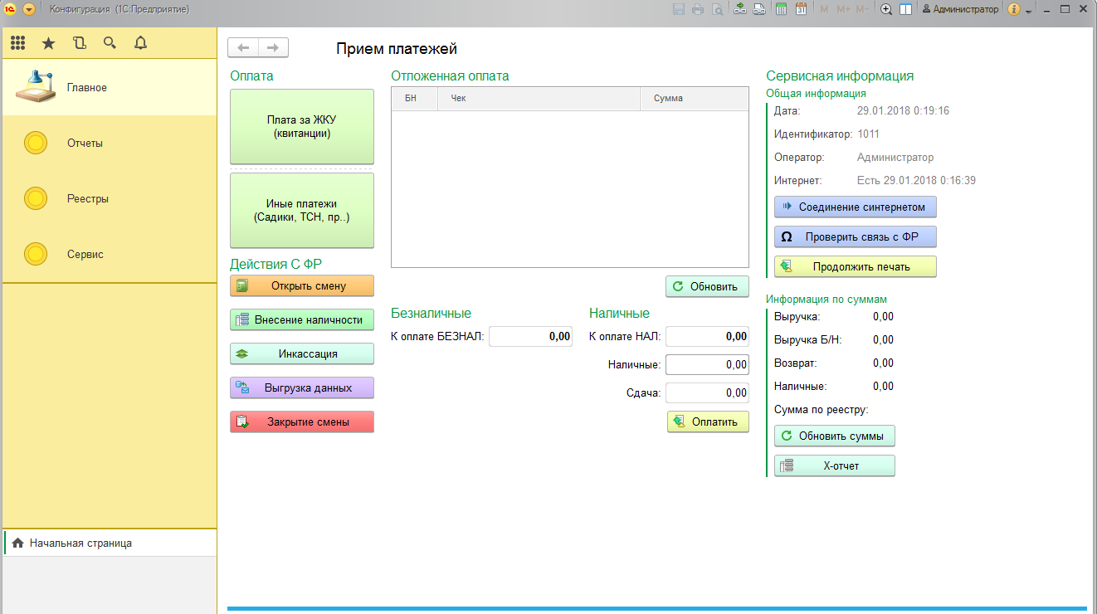The image size is (1097, 614).
Task: Expand the arrow next to info icon
Action: [1028, 12]
